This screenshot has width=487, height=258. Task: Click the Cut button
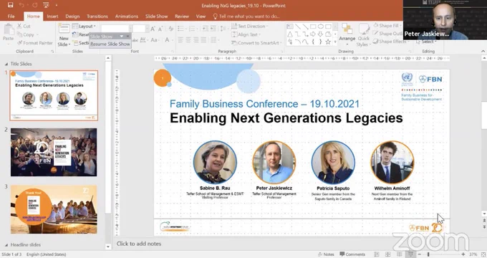pos(24,26)
